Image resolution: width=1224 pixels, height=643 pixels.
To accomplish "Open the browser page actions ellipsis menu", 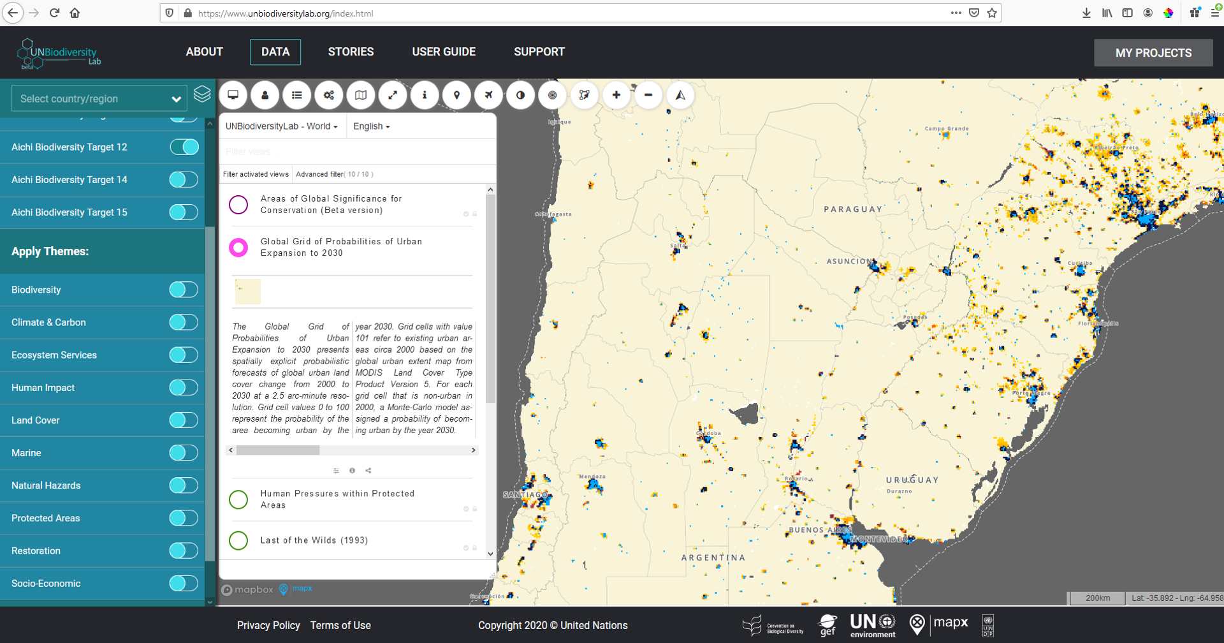I will pos(956,13).
